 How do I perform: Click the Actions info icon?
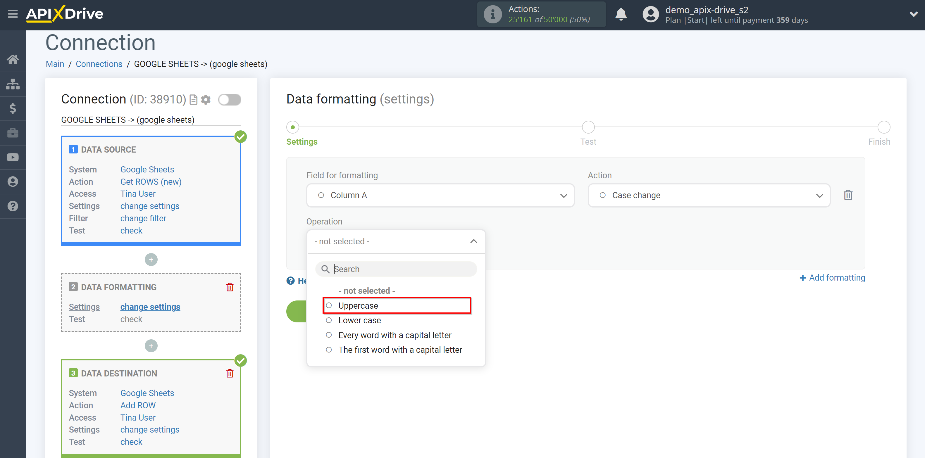[493, 14]
